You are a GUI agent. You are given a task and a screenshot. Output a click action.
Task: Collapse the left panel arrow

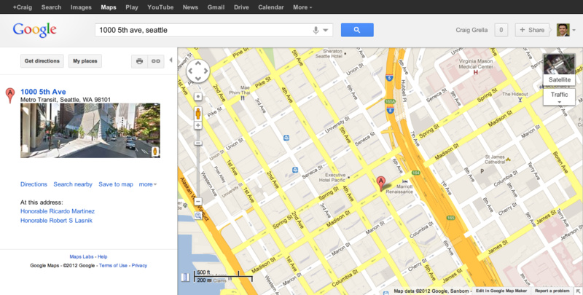[171, 60]
